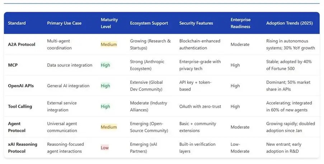Click the Standard column header

click(x=17, y=23)
